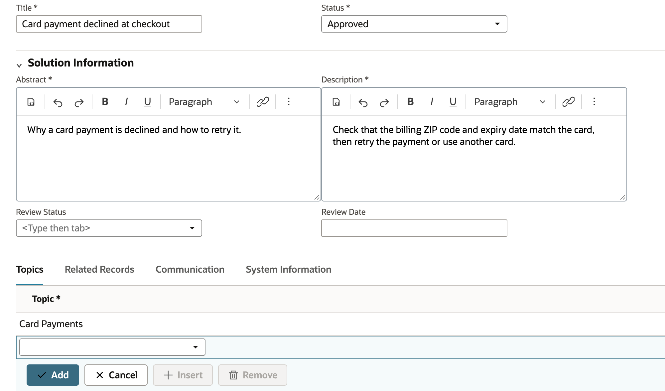Apply bold in Description editor

(x=410, y=102)
